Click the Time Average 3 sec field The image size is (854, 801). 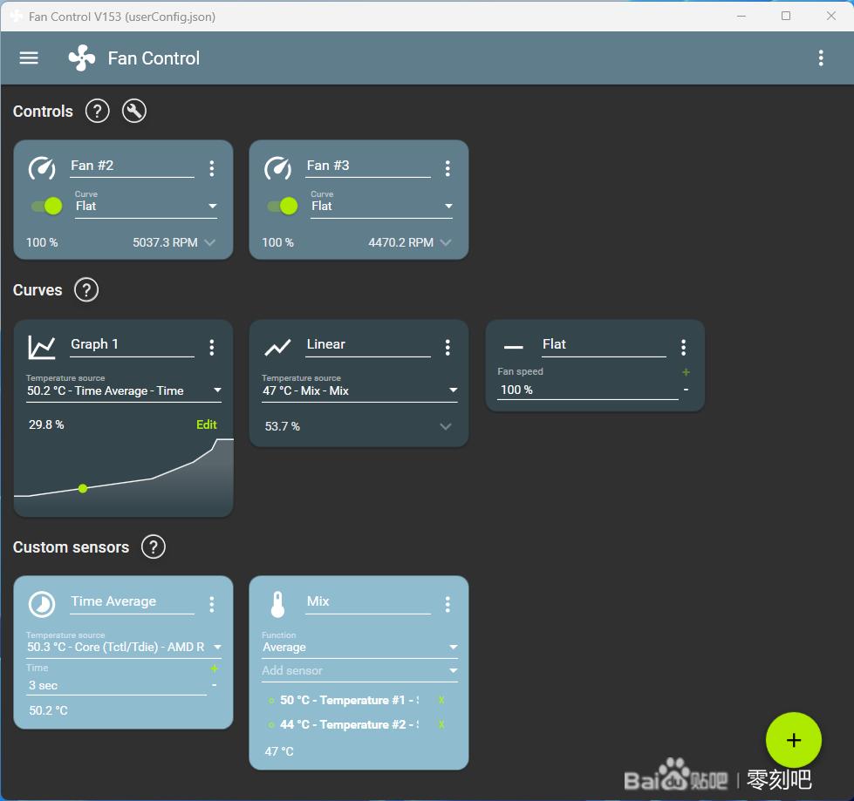click(x=117, y=685)
